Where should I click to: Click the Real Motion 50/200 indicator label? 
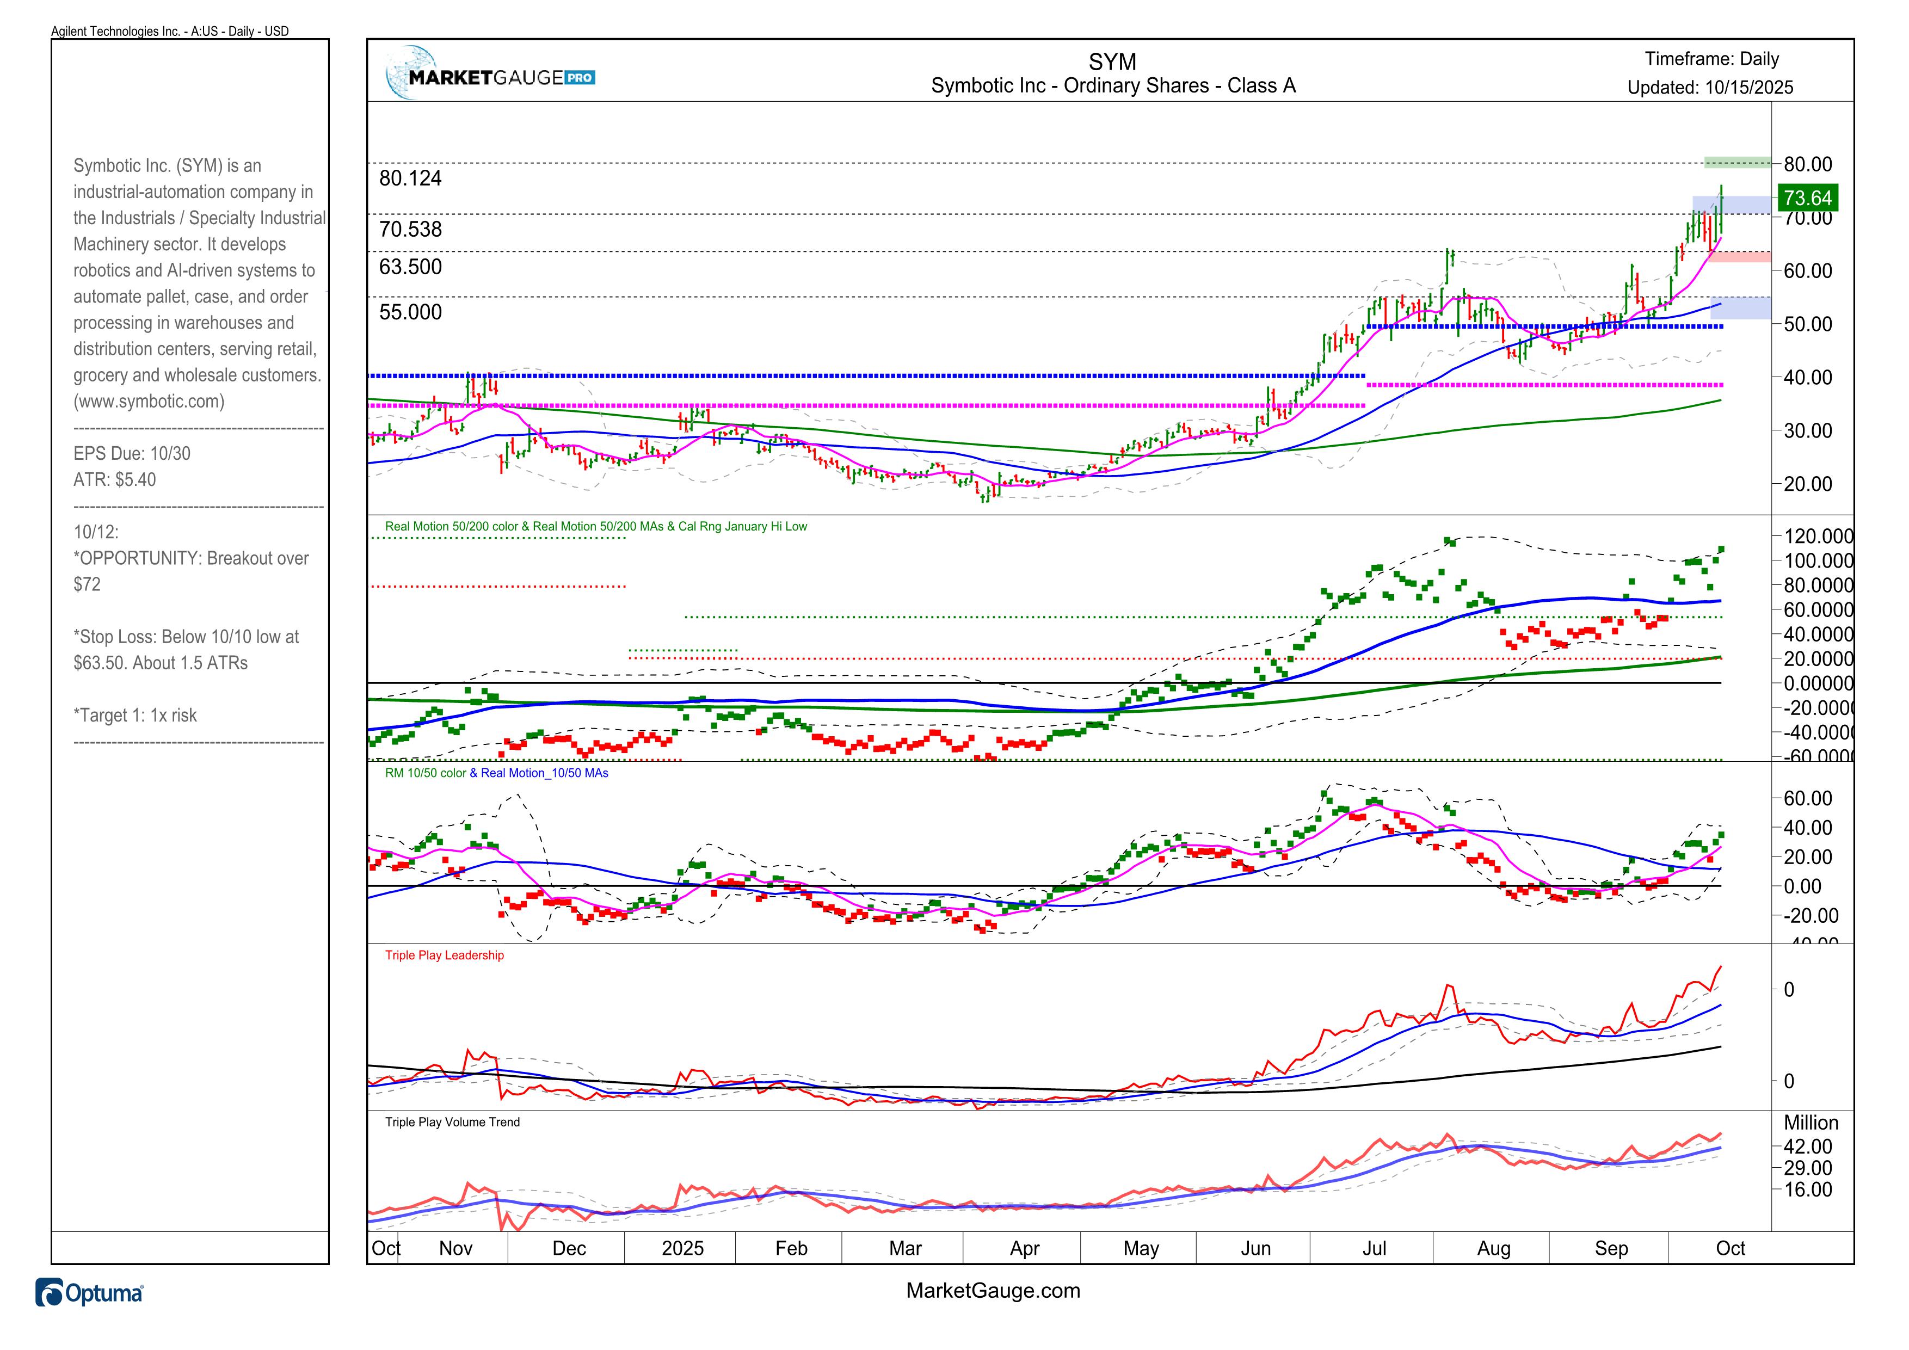(595, 526)
